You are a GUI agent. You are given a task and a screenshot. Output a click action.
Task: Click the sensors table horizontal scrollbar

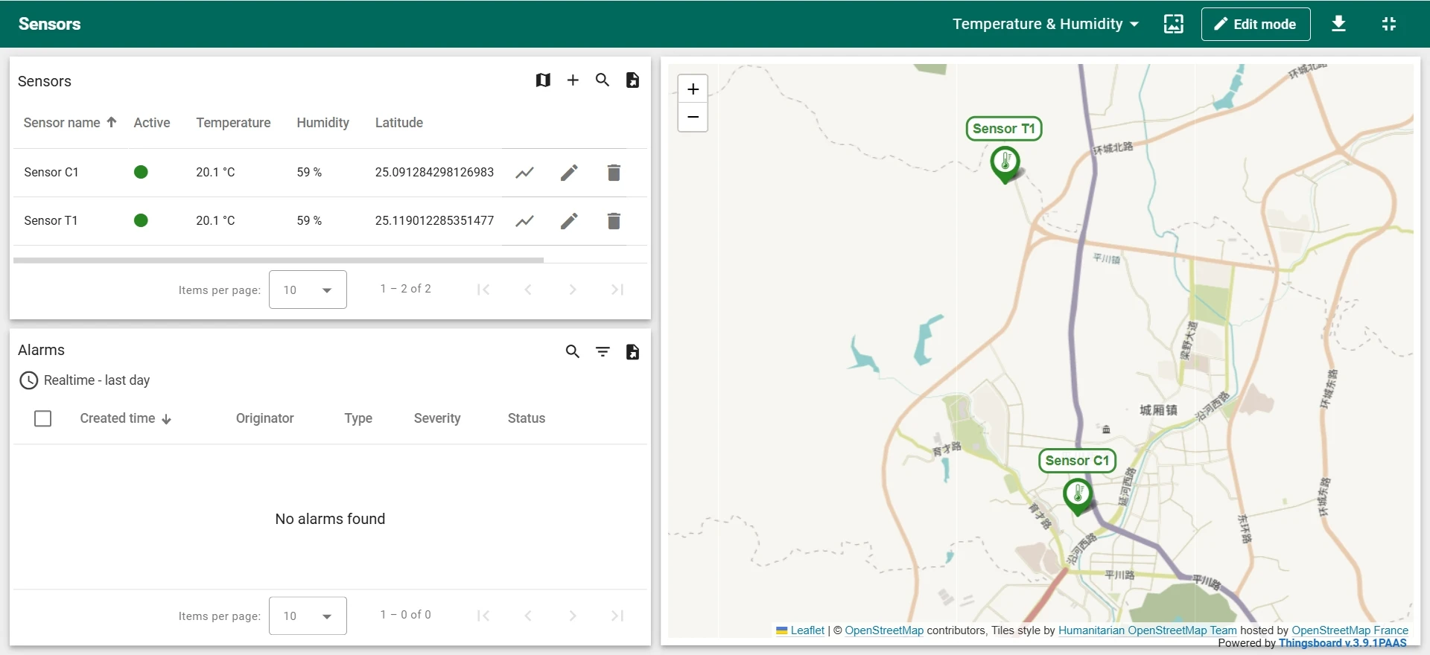(x=278, y=260)
